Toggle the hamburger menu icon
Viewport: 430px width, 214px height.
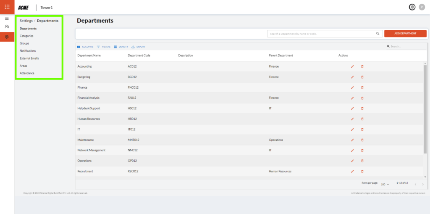tap(7, 18)
